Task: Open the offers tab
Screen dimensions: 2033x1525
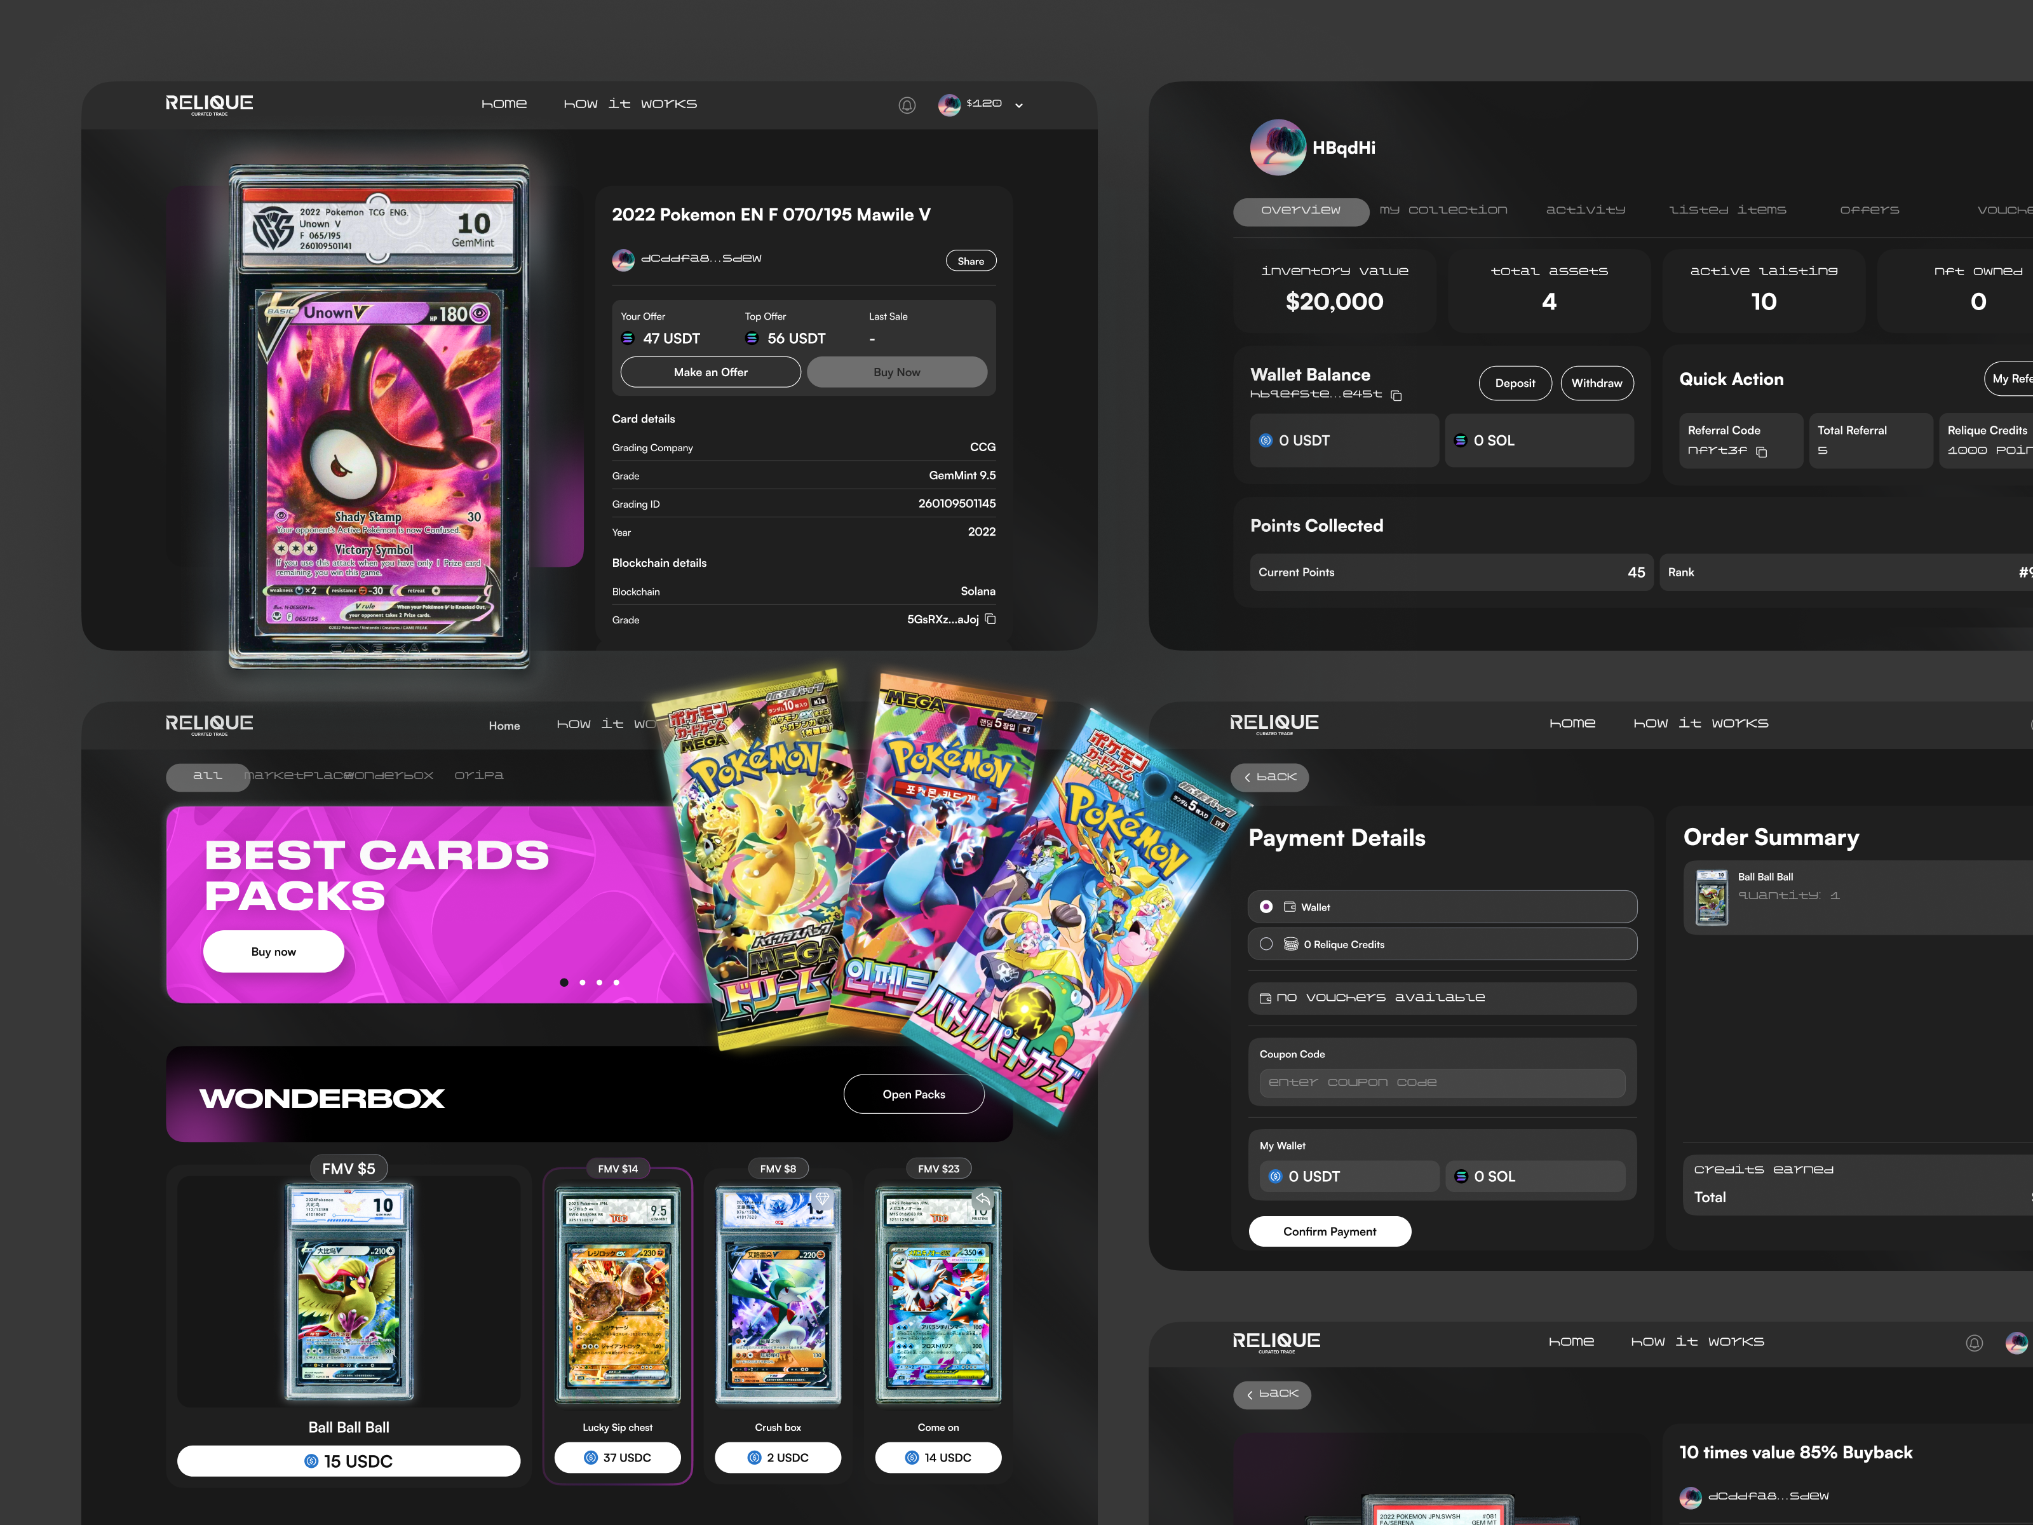Action: 1868,210
